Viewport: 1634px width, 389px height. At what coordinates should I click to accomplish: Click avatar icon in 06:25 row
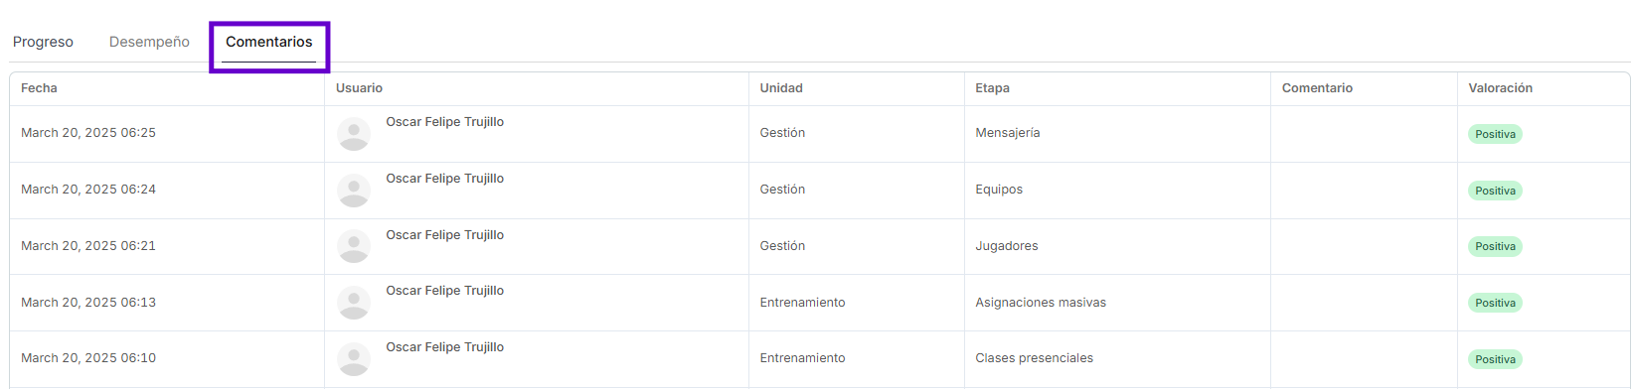354,134
